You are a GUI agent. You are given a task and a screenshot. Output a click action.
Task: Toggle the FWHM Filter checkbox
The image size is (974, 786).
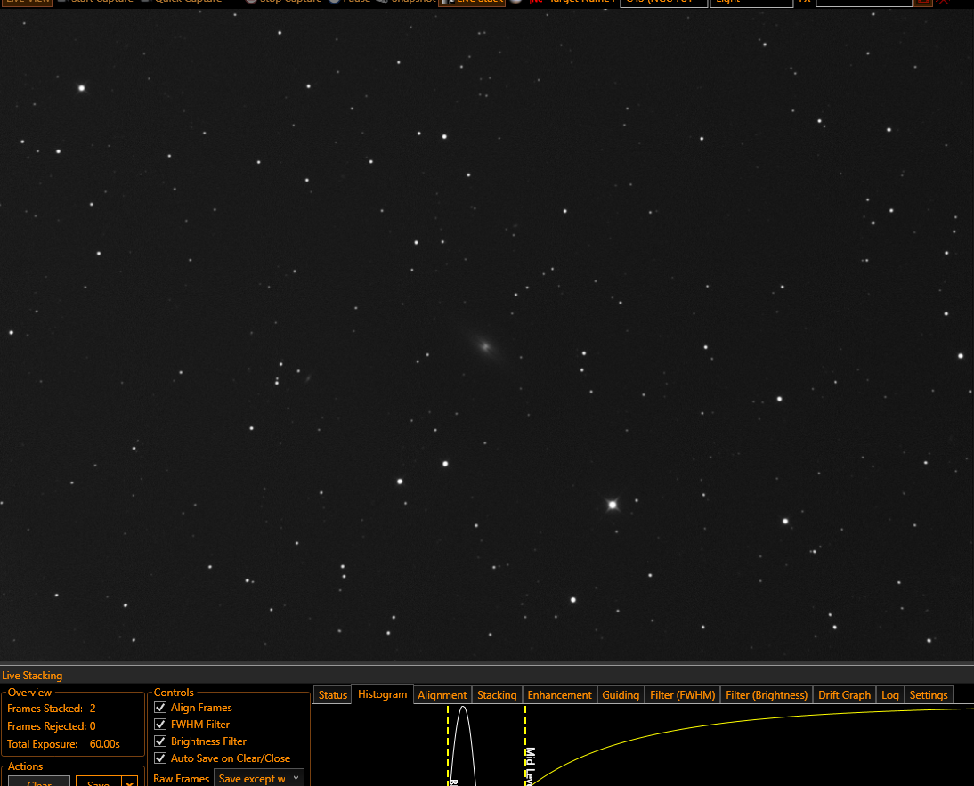(x=160, y=725)
